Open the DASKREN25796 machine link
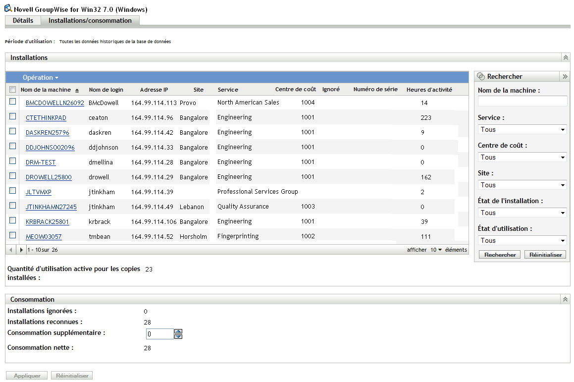Screen dimensions: 574x382 [x=47, y=133]
